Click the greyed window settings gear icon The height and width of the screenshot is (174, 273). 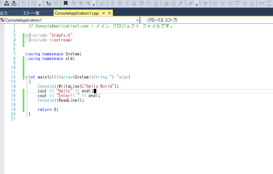click(103, 3)
